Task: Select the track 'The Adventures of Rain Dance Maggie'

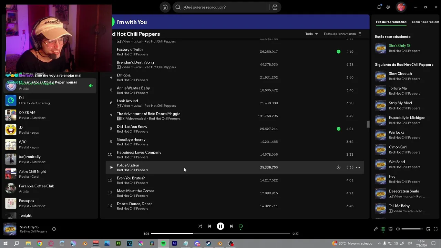Action: coord(235,116)
